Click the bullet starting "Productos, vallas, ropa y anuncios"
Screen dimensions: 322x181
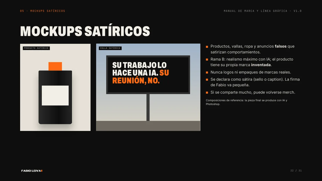tap(252, 49)
